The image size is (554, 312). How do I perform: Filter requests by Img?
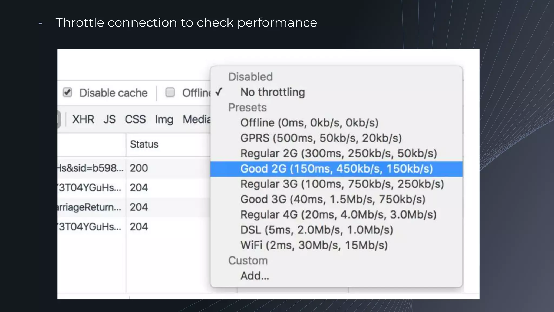[x=164, y=119]
